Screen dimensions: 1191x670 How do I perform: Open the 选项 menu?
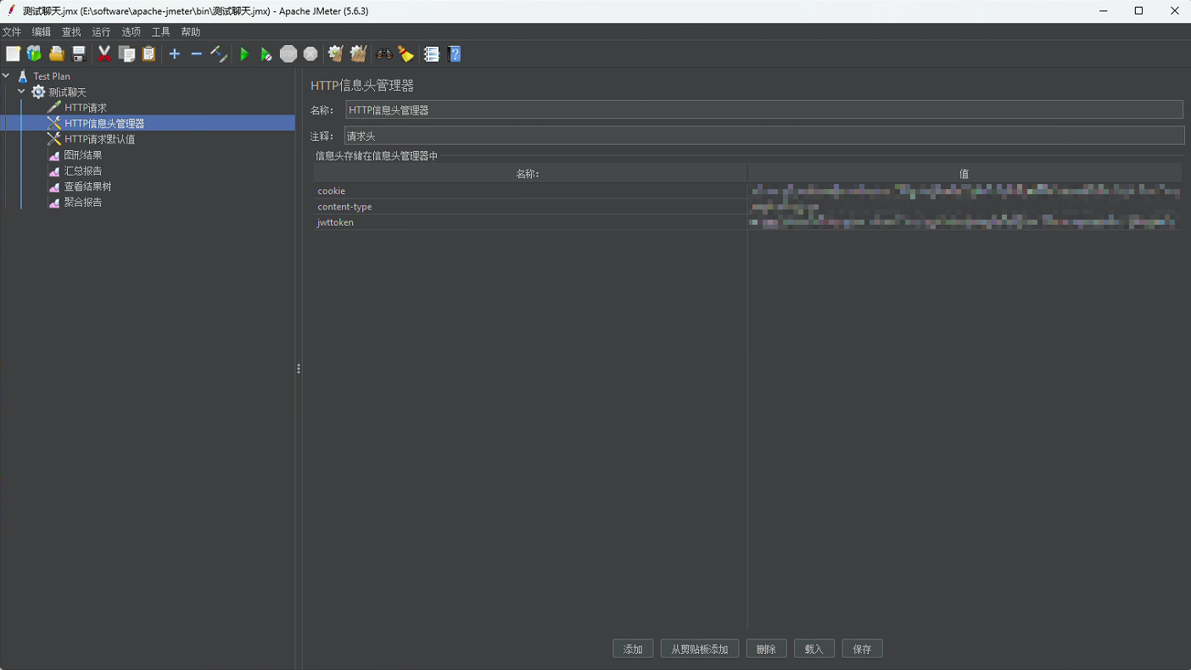(x=131, y=32)
